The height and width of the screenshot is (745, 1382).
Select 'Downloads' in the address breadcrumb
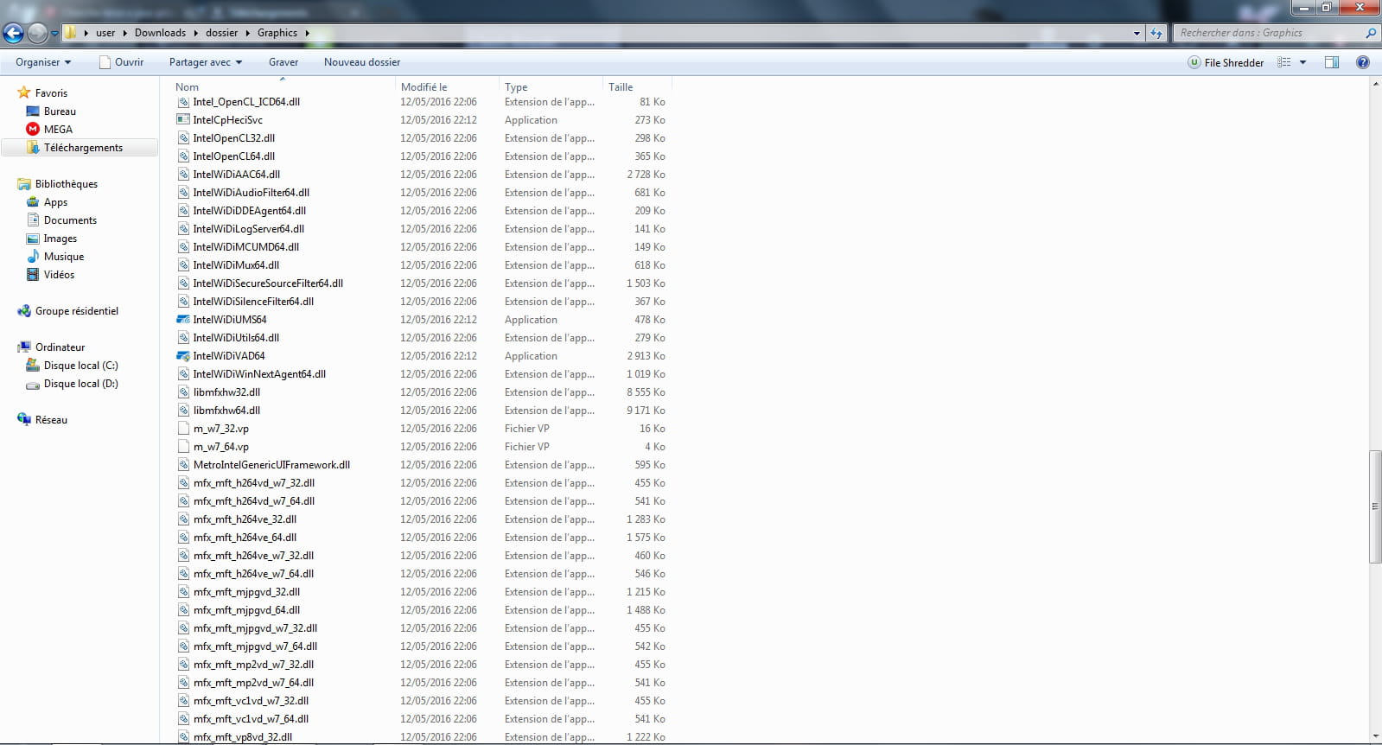click(160, 33)
